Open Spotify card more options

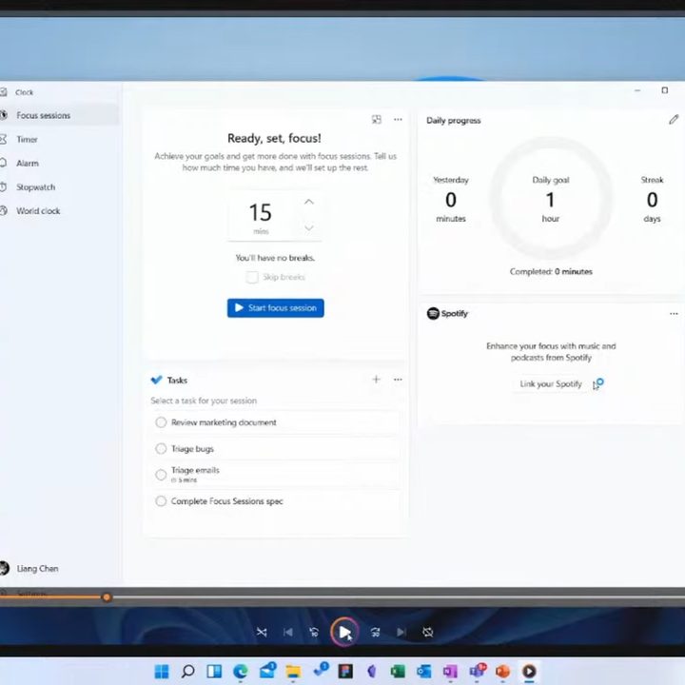click(674, 314)
